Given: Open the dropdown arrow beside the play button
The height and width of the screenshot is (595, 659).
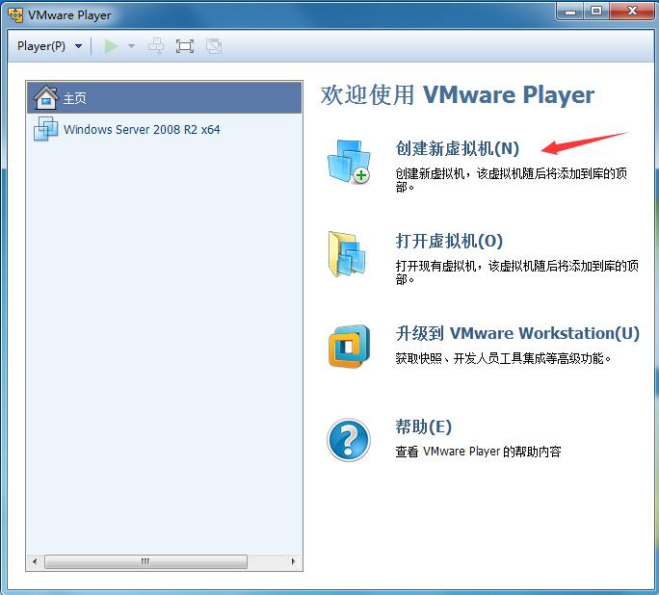Looking at the screenshot, I should tap(132, 46).
